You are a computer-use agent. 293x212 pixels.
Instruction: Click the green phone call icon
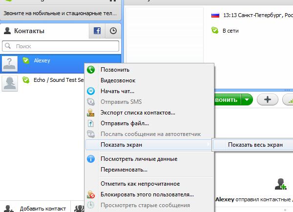pyautogui.click(x=91, y=70)
